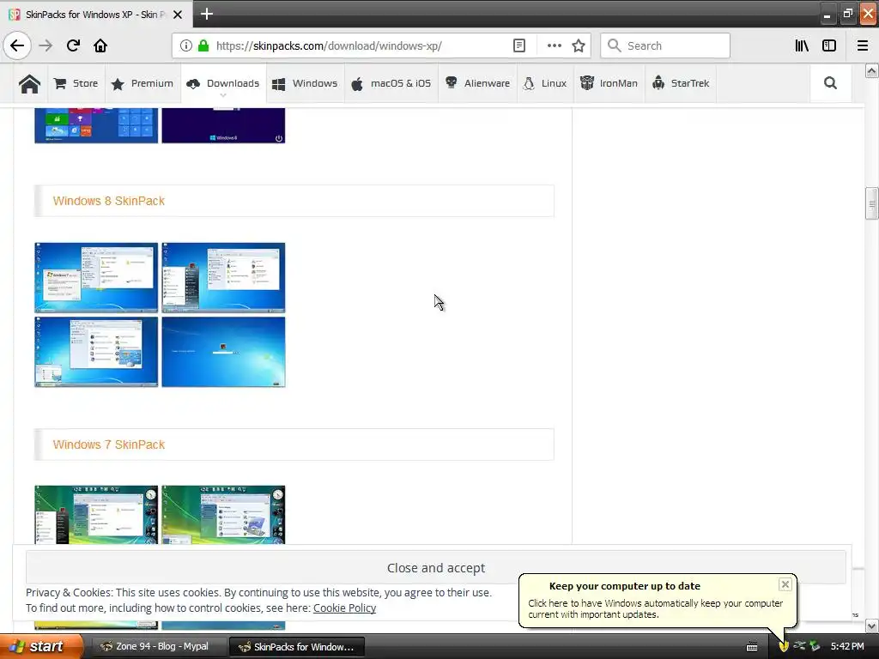Open the Windows 8 lock screen thumbnail

(224, 126)
